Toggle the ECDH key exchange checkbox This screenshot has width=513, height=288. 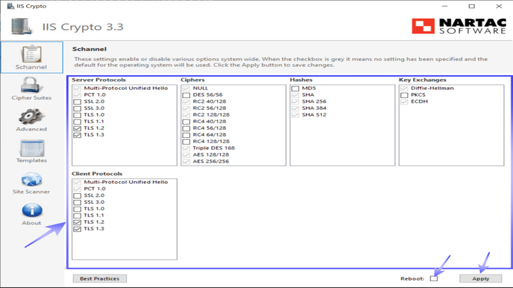pyautogui.click(x=404, y=101)
